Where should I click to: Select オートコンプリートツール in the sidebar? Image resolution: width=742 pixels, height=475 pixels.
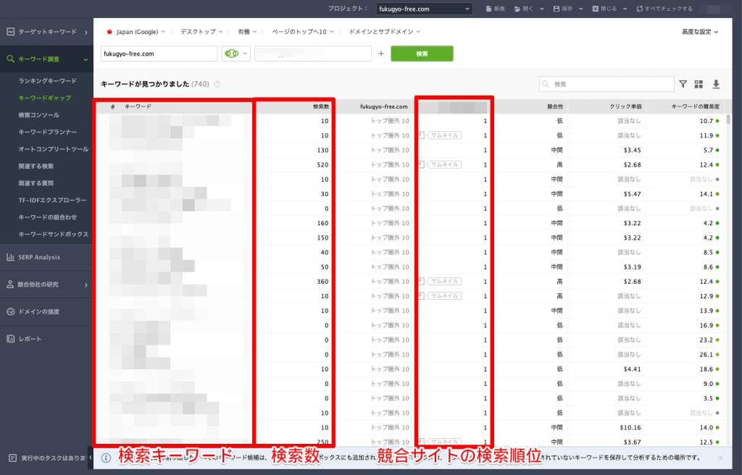pos(53,149)
